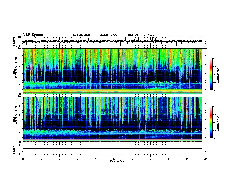Image resolution: width=231 pixels, height=178 pixels.
Task: Click the '-3' label on ch.1 colorbar
Action: 215,58
